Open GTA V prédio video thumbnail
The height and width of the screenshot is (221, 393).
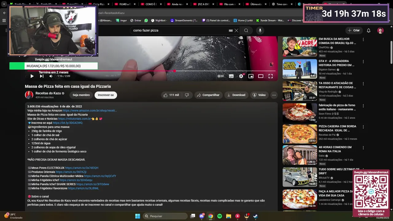pyautogui.click(x=300, y=69)
